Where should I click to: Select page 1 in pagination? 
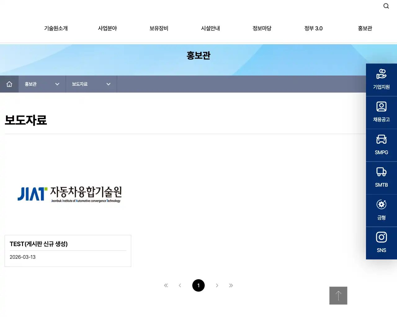click(198, 285)
